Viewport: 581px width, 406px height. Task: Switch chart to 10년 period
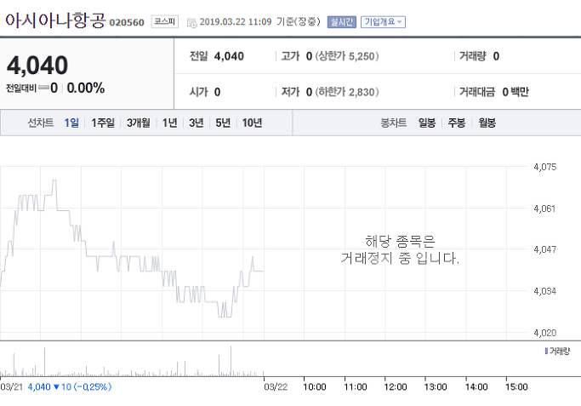[x=252, y=123]
